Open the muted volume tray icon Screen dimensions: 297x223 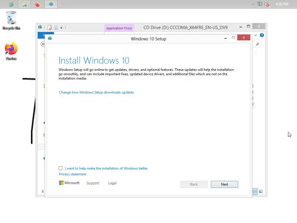coord(267,4)
